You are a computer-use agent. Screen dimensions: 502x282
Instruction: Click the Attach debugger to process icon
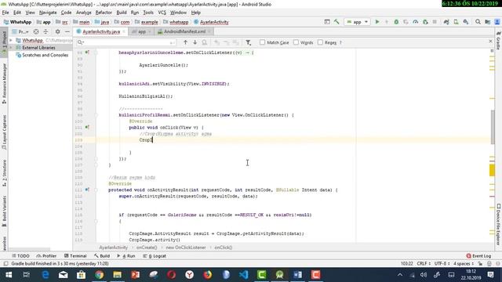click(x=425, y=22)
